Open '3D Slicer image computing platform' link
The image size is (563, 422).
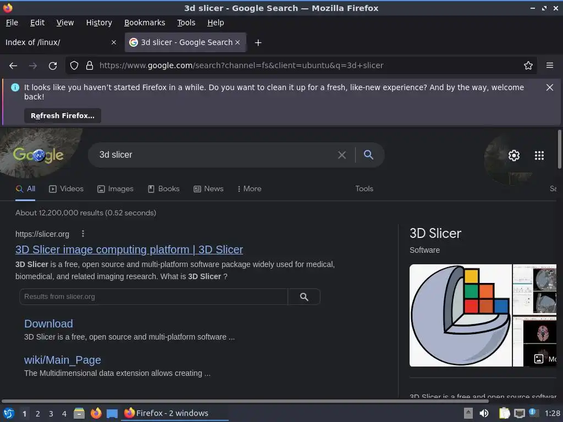pos(129,250)
